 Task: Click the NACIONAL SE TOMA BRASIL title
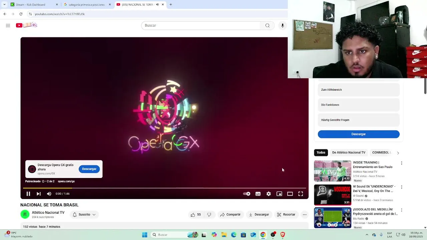coord(49,205)
